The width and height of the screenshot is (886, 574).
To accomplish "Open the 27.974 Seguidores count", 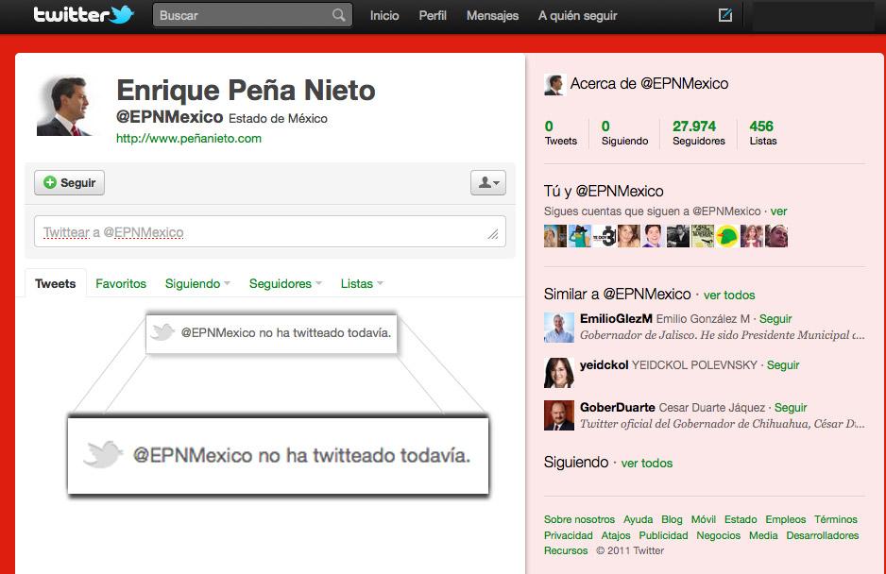I will [x=698, y=133].
